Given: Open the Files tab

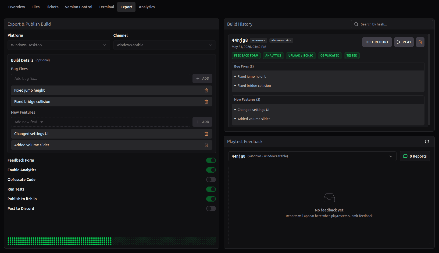Looking at the screenshot, I should coord(35,7).
